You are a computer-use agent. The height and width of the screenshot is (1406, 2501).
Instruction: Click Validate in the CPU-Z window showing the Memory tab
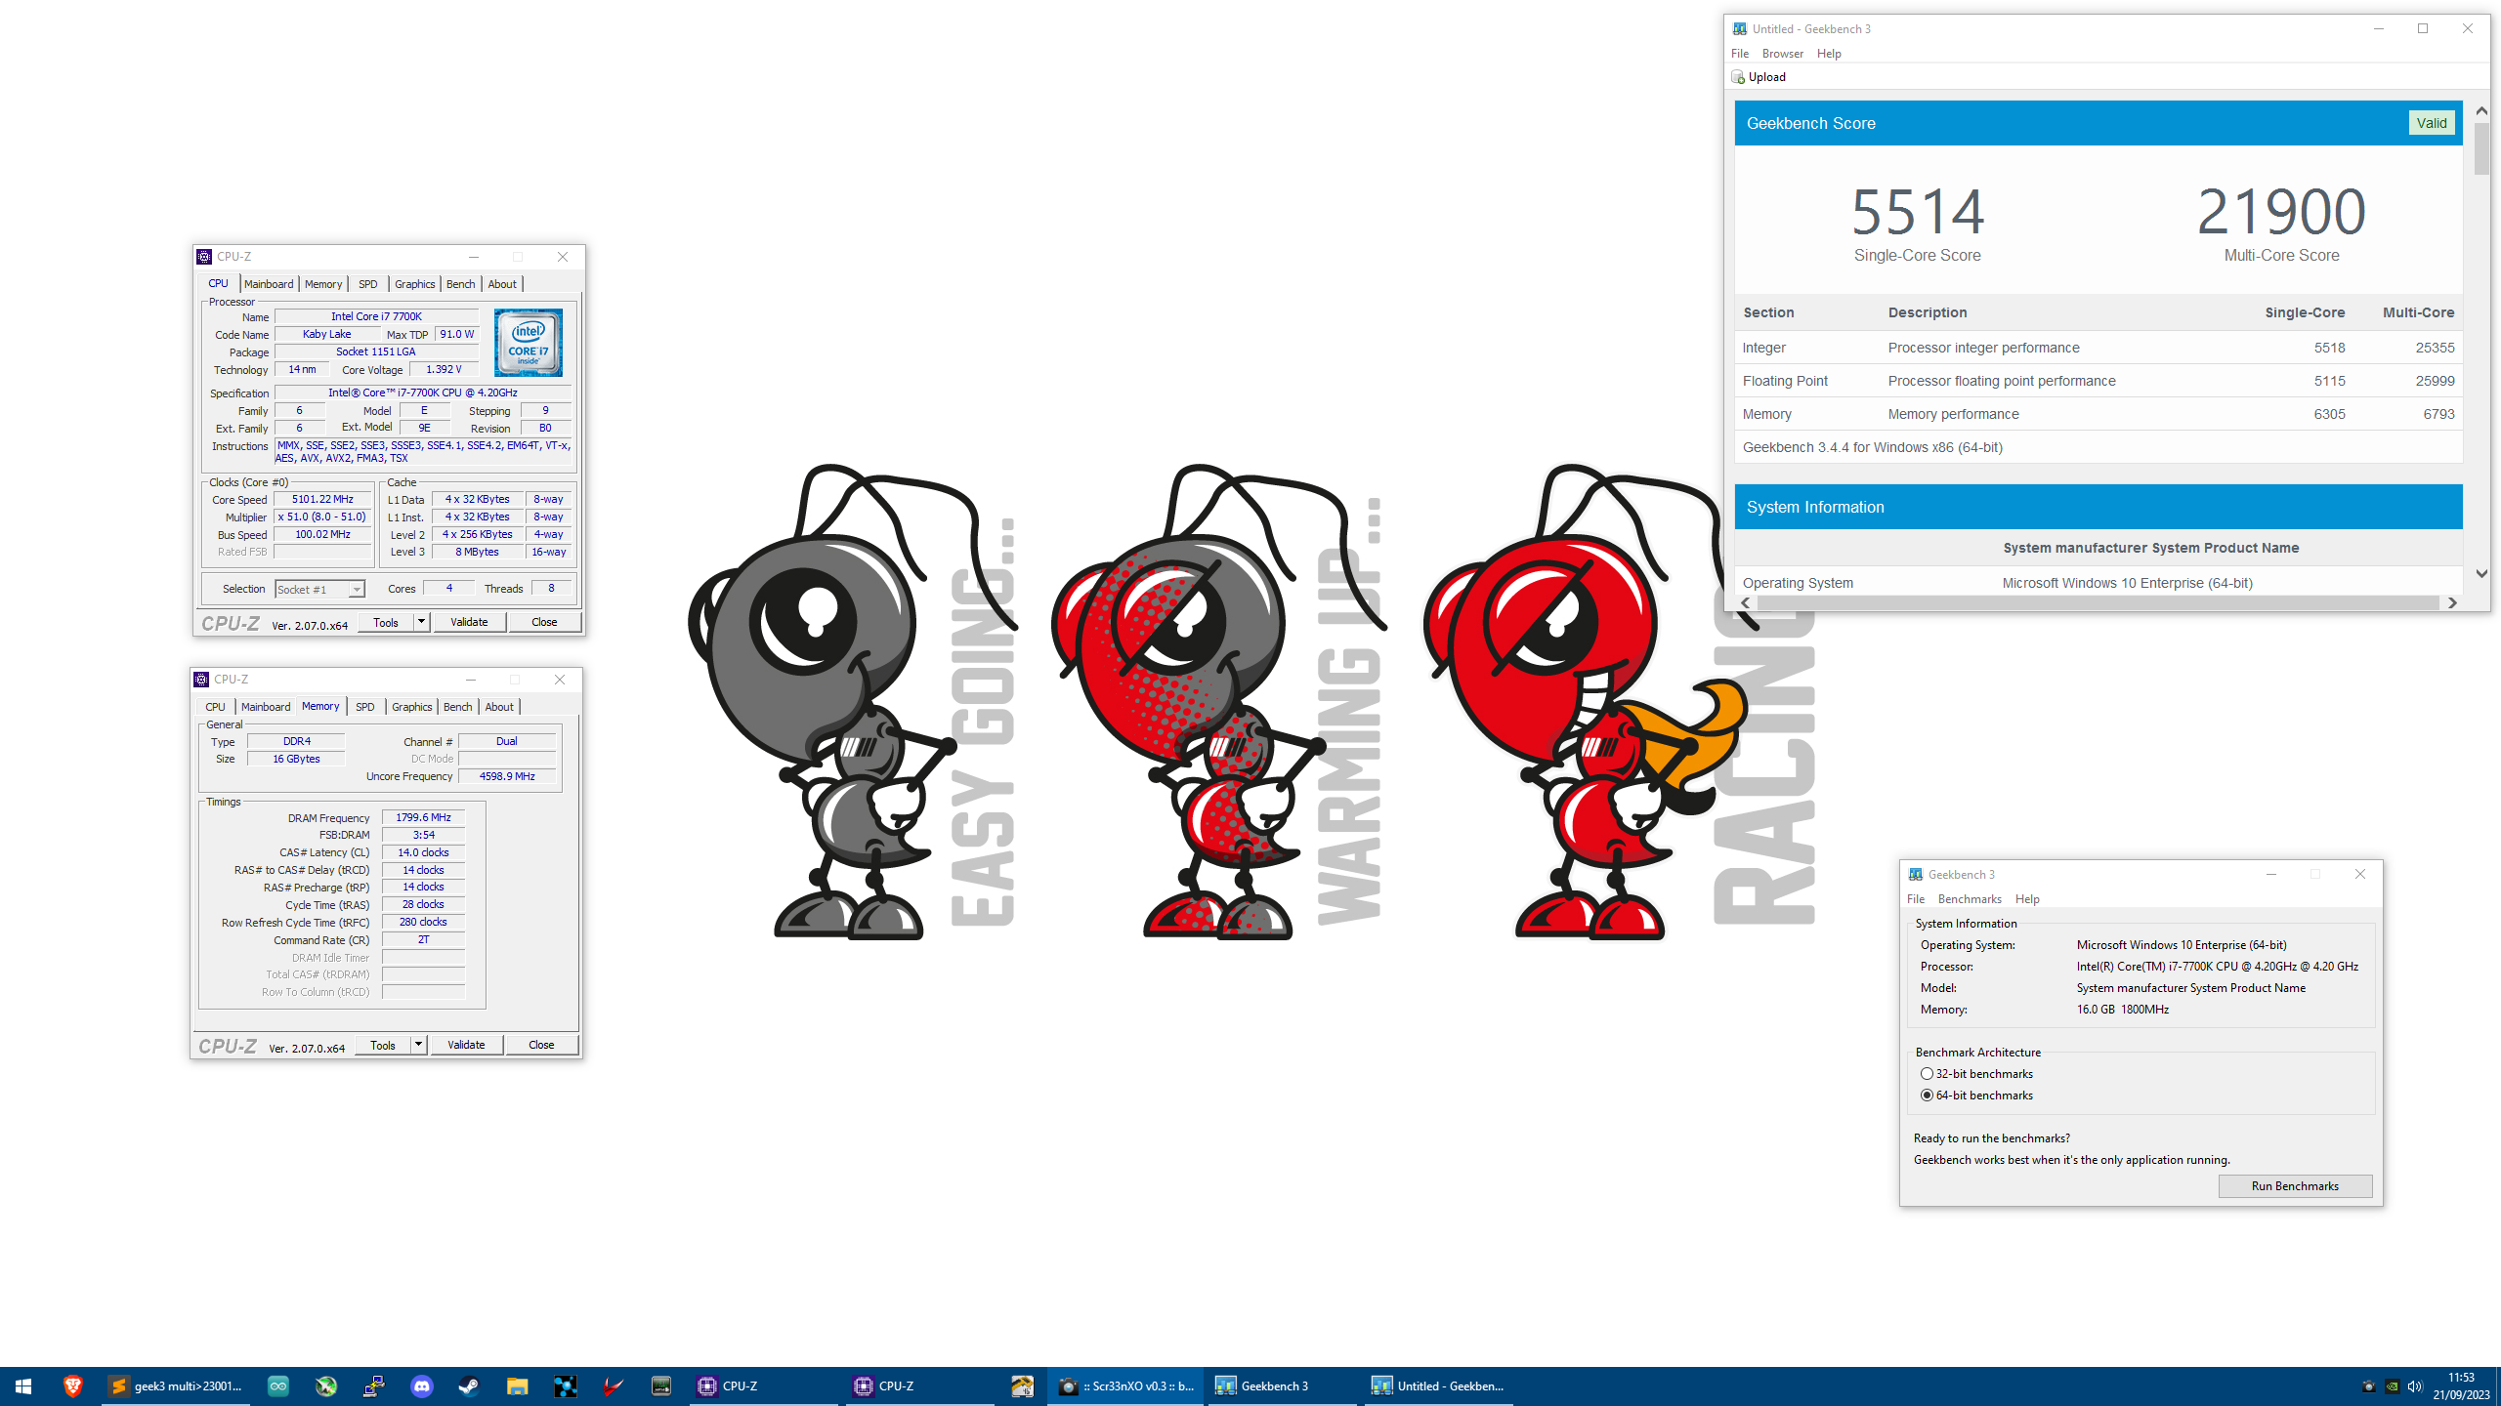coord(466,1045)
